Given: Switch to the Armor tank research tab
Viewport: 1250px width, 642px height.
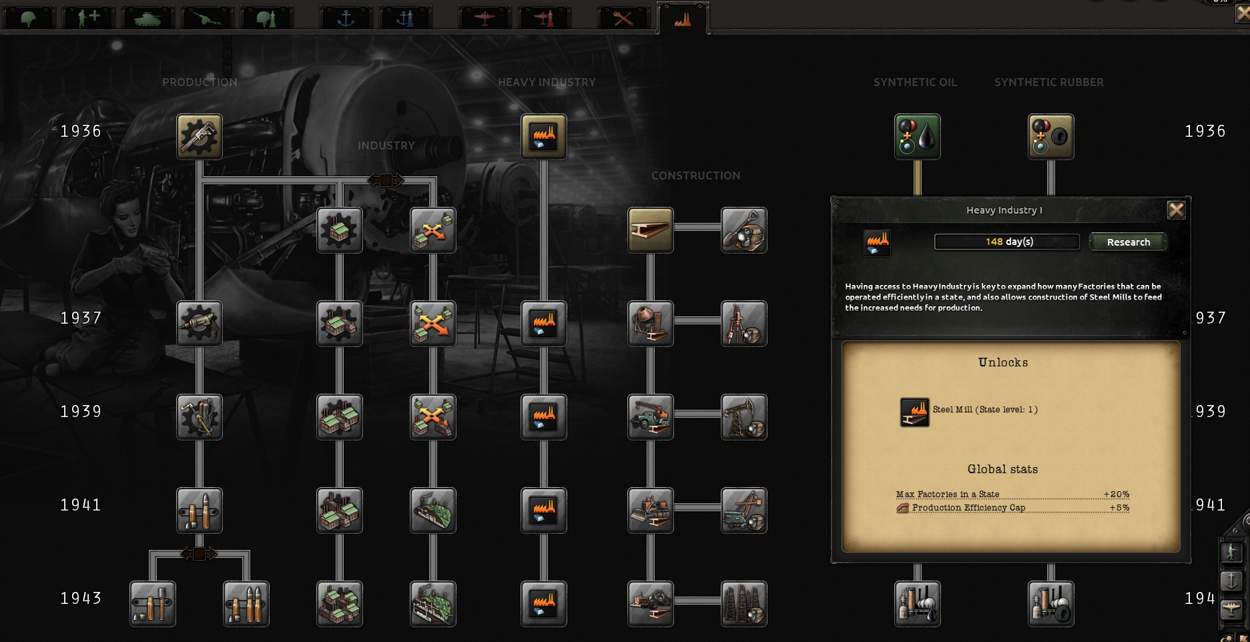Looking at the screenshot, I should (x=147, y=17).
